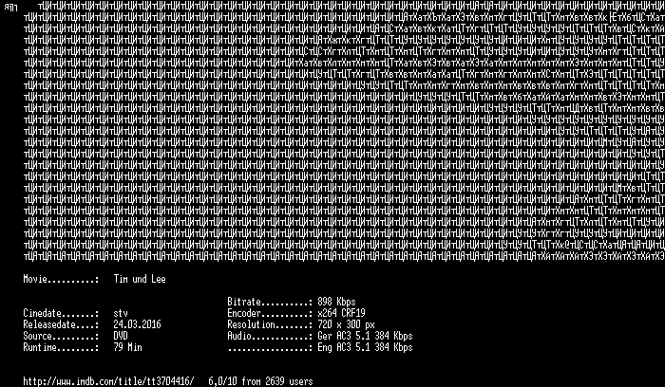
Task: Select the 79 Min runtime value
Action: [x=127, y=347]
